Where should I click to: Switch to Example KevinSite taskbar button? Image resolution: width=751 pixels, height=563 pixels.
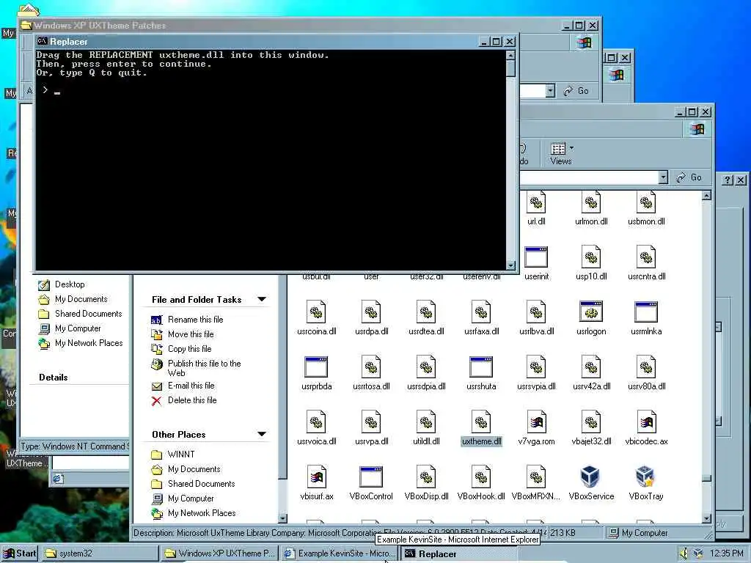[x=340, y=553]
